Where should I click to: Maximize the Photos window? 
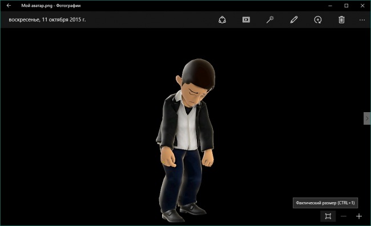point(346,6)
